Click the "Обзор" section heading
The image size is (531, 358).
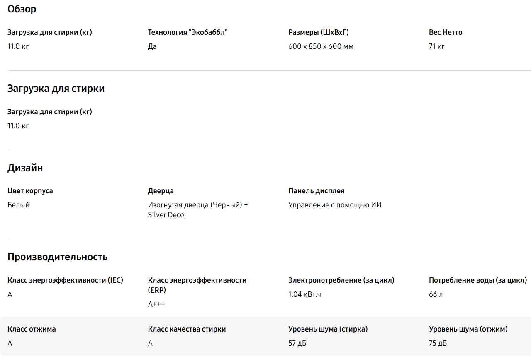[x=22, y=9]
